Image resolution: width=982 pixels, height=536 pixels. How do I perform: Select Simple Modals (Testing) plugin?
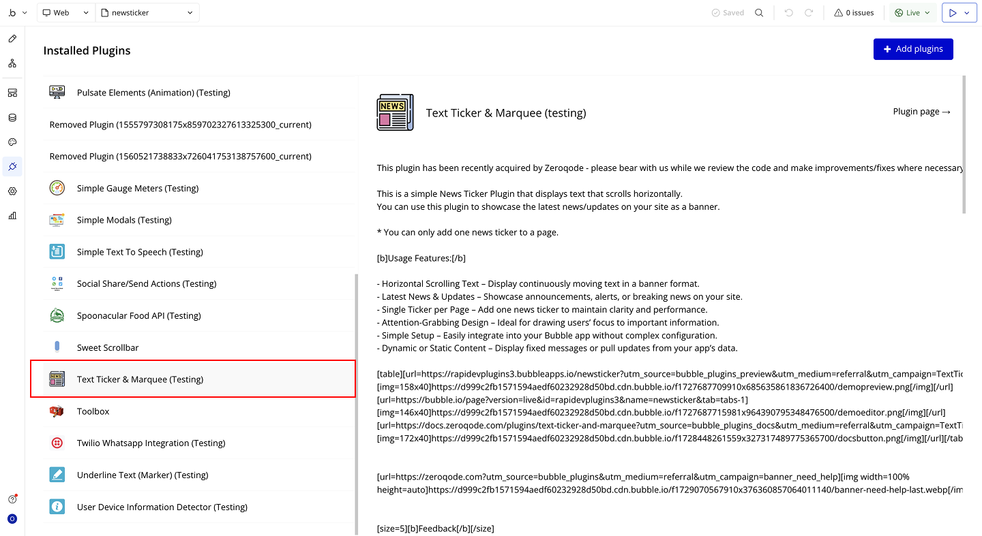click(200, 220)
